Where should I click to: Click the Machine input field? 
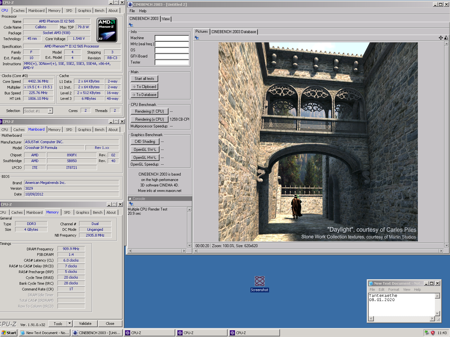(172, 38)
